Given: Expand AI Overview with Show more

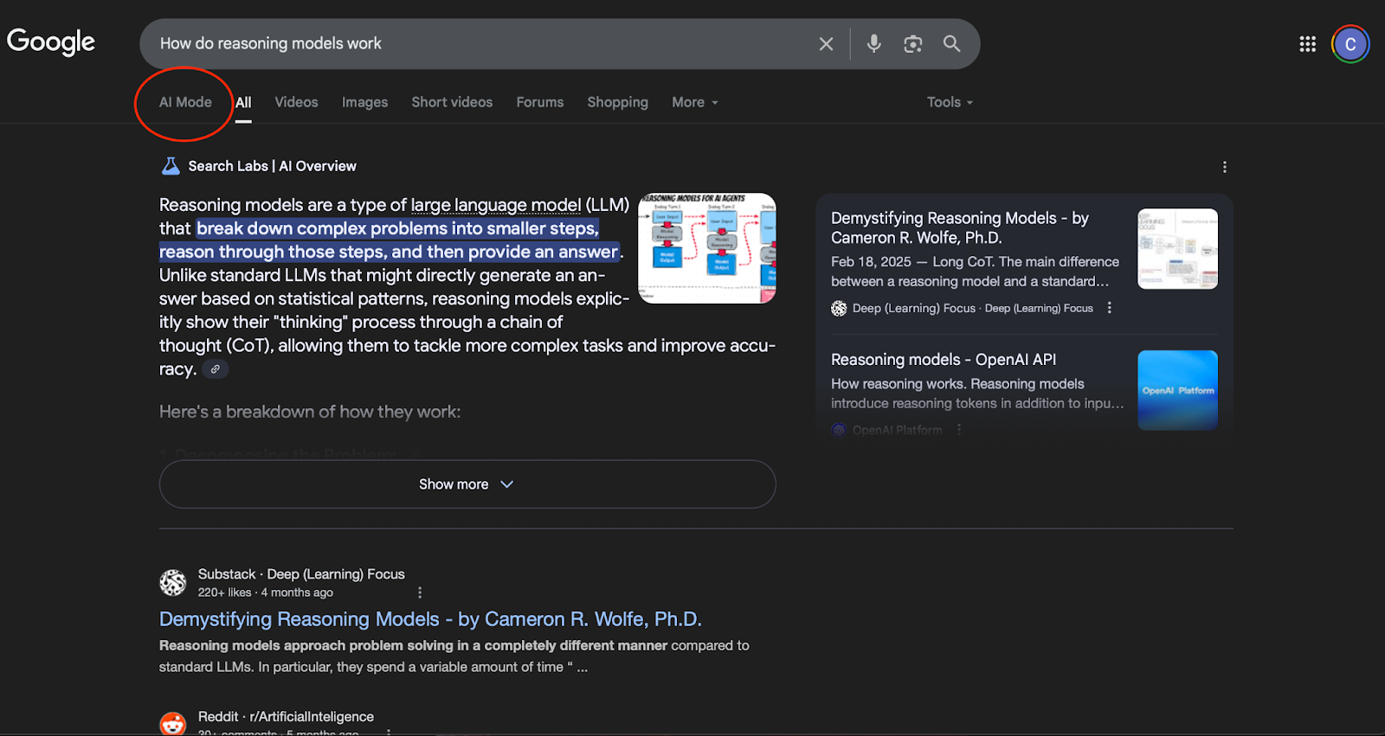Looking at the screenshot, I should click(467, 484).
